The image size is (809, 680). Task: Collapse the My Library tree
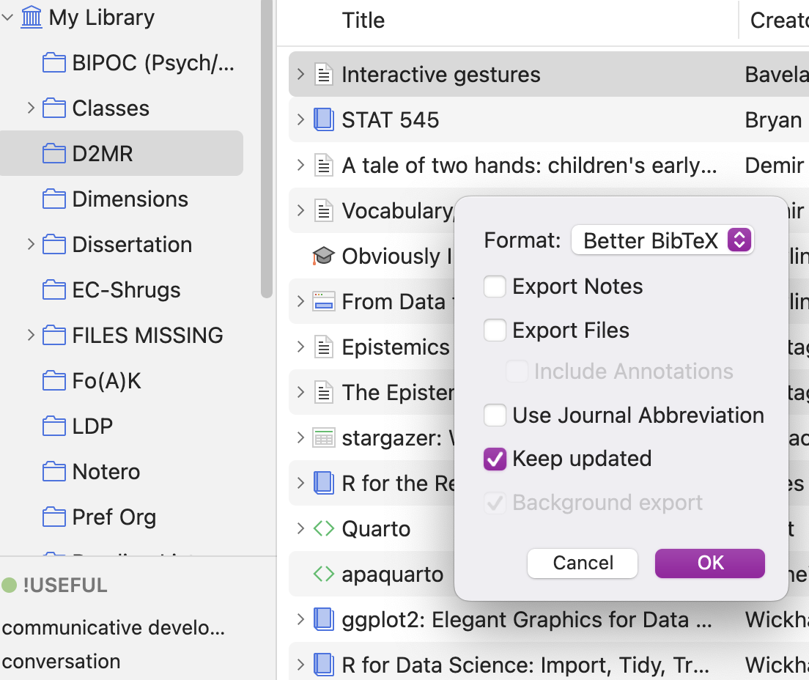click(x=8, y=16)
